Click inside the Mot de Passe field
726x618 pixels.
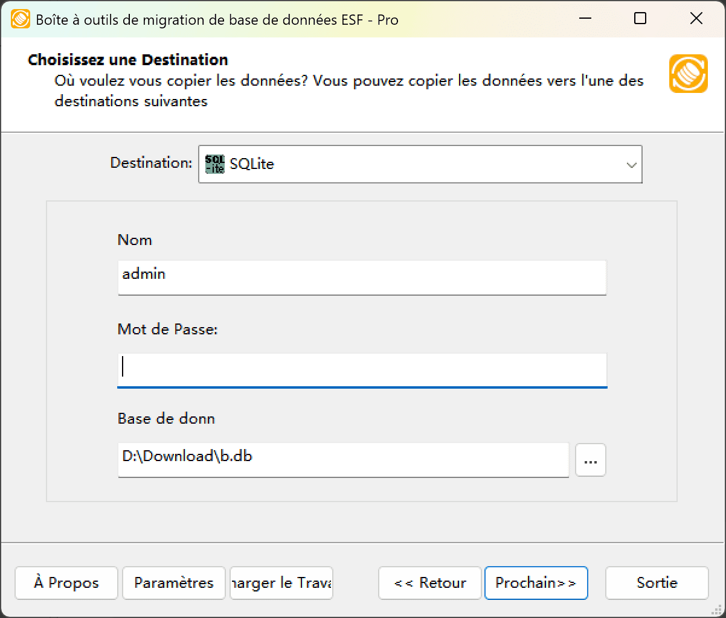(x=362, y=370)
